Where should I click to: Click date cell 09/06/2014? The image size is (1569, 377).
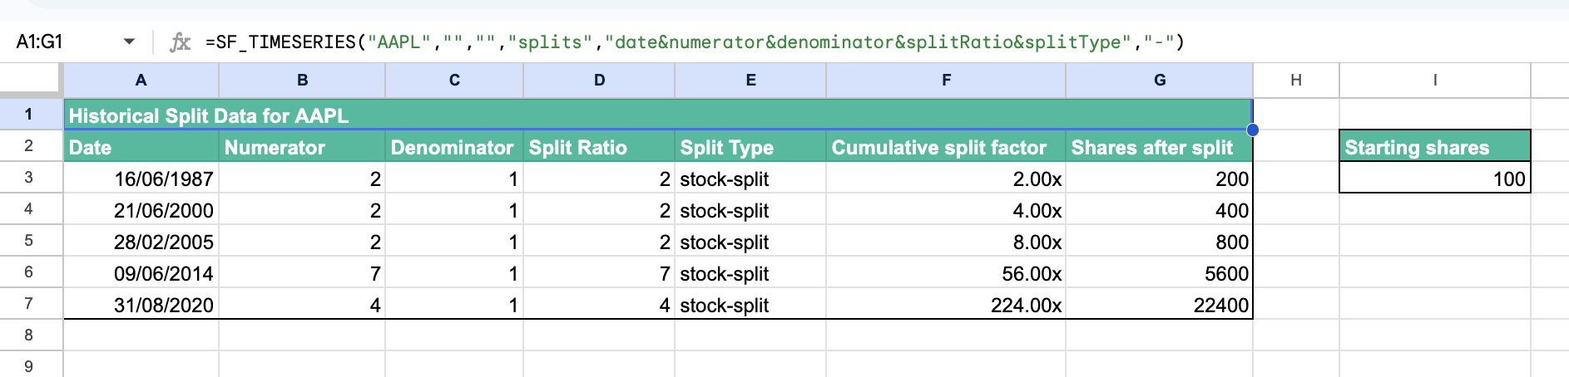141,273
